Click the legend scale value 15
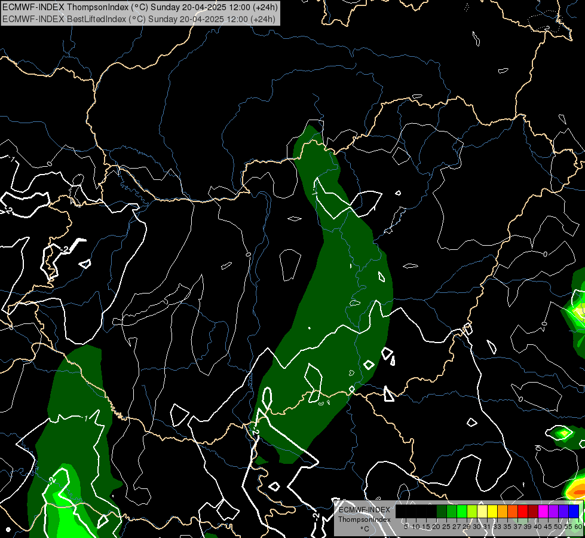Image resolution: width=585 pixels, height=538 pixels. tap(426, 527)
